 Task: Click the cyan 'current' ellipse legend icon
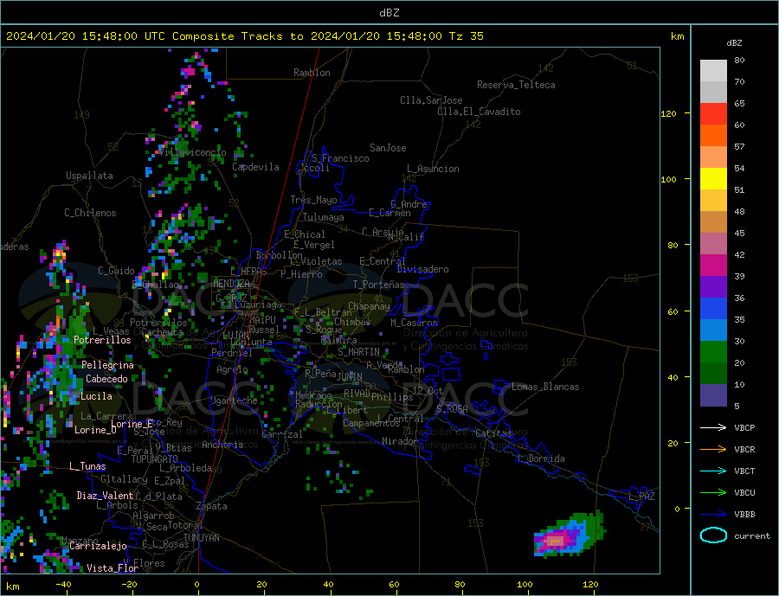tap(713, 535)
